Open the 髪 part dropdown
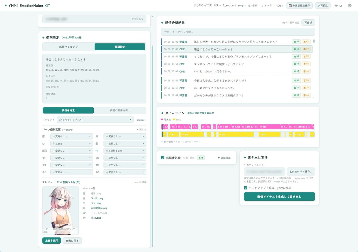358x252 pixels. pos(125,144)
